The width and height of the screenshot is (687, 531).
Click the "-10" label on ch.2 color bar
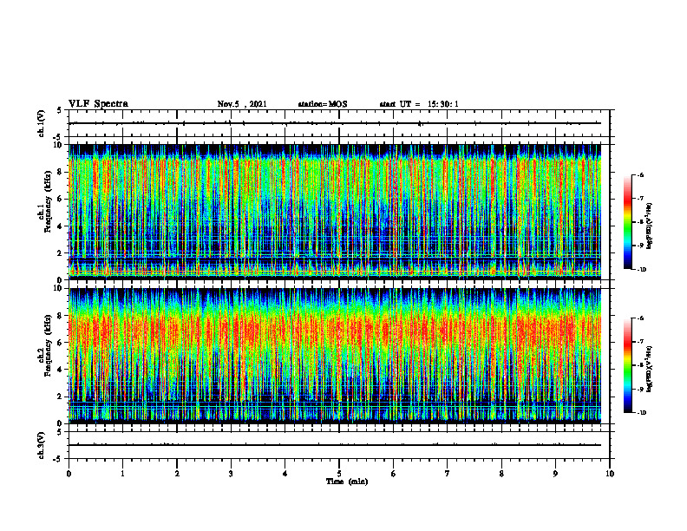coord(641,413)
